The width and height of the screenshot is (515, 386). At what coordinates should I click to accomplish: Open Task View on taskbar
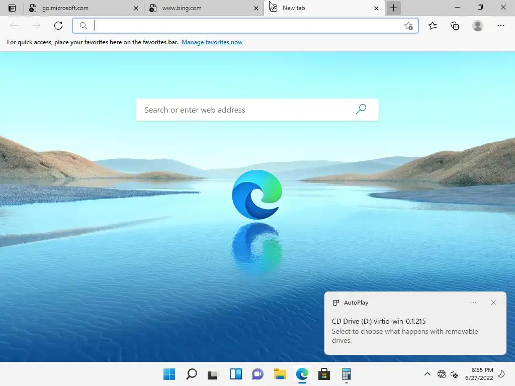point(213,374)
